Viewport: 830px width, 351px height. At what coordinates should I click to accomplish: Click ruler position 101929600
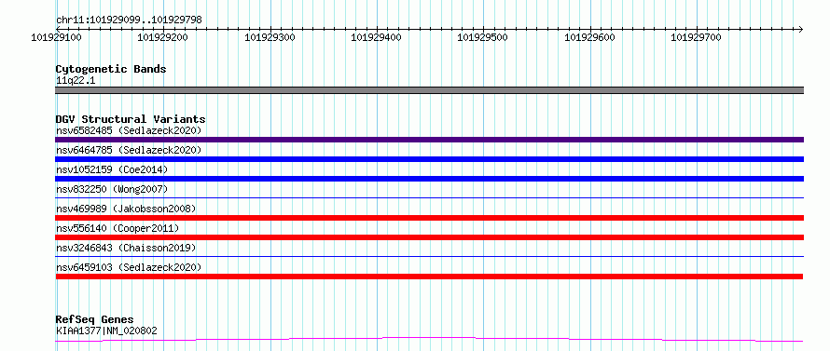(x=589, y=37)
